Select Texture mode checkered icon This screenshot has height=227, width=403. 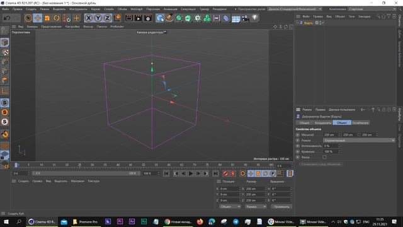[x=4, y=52]
